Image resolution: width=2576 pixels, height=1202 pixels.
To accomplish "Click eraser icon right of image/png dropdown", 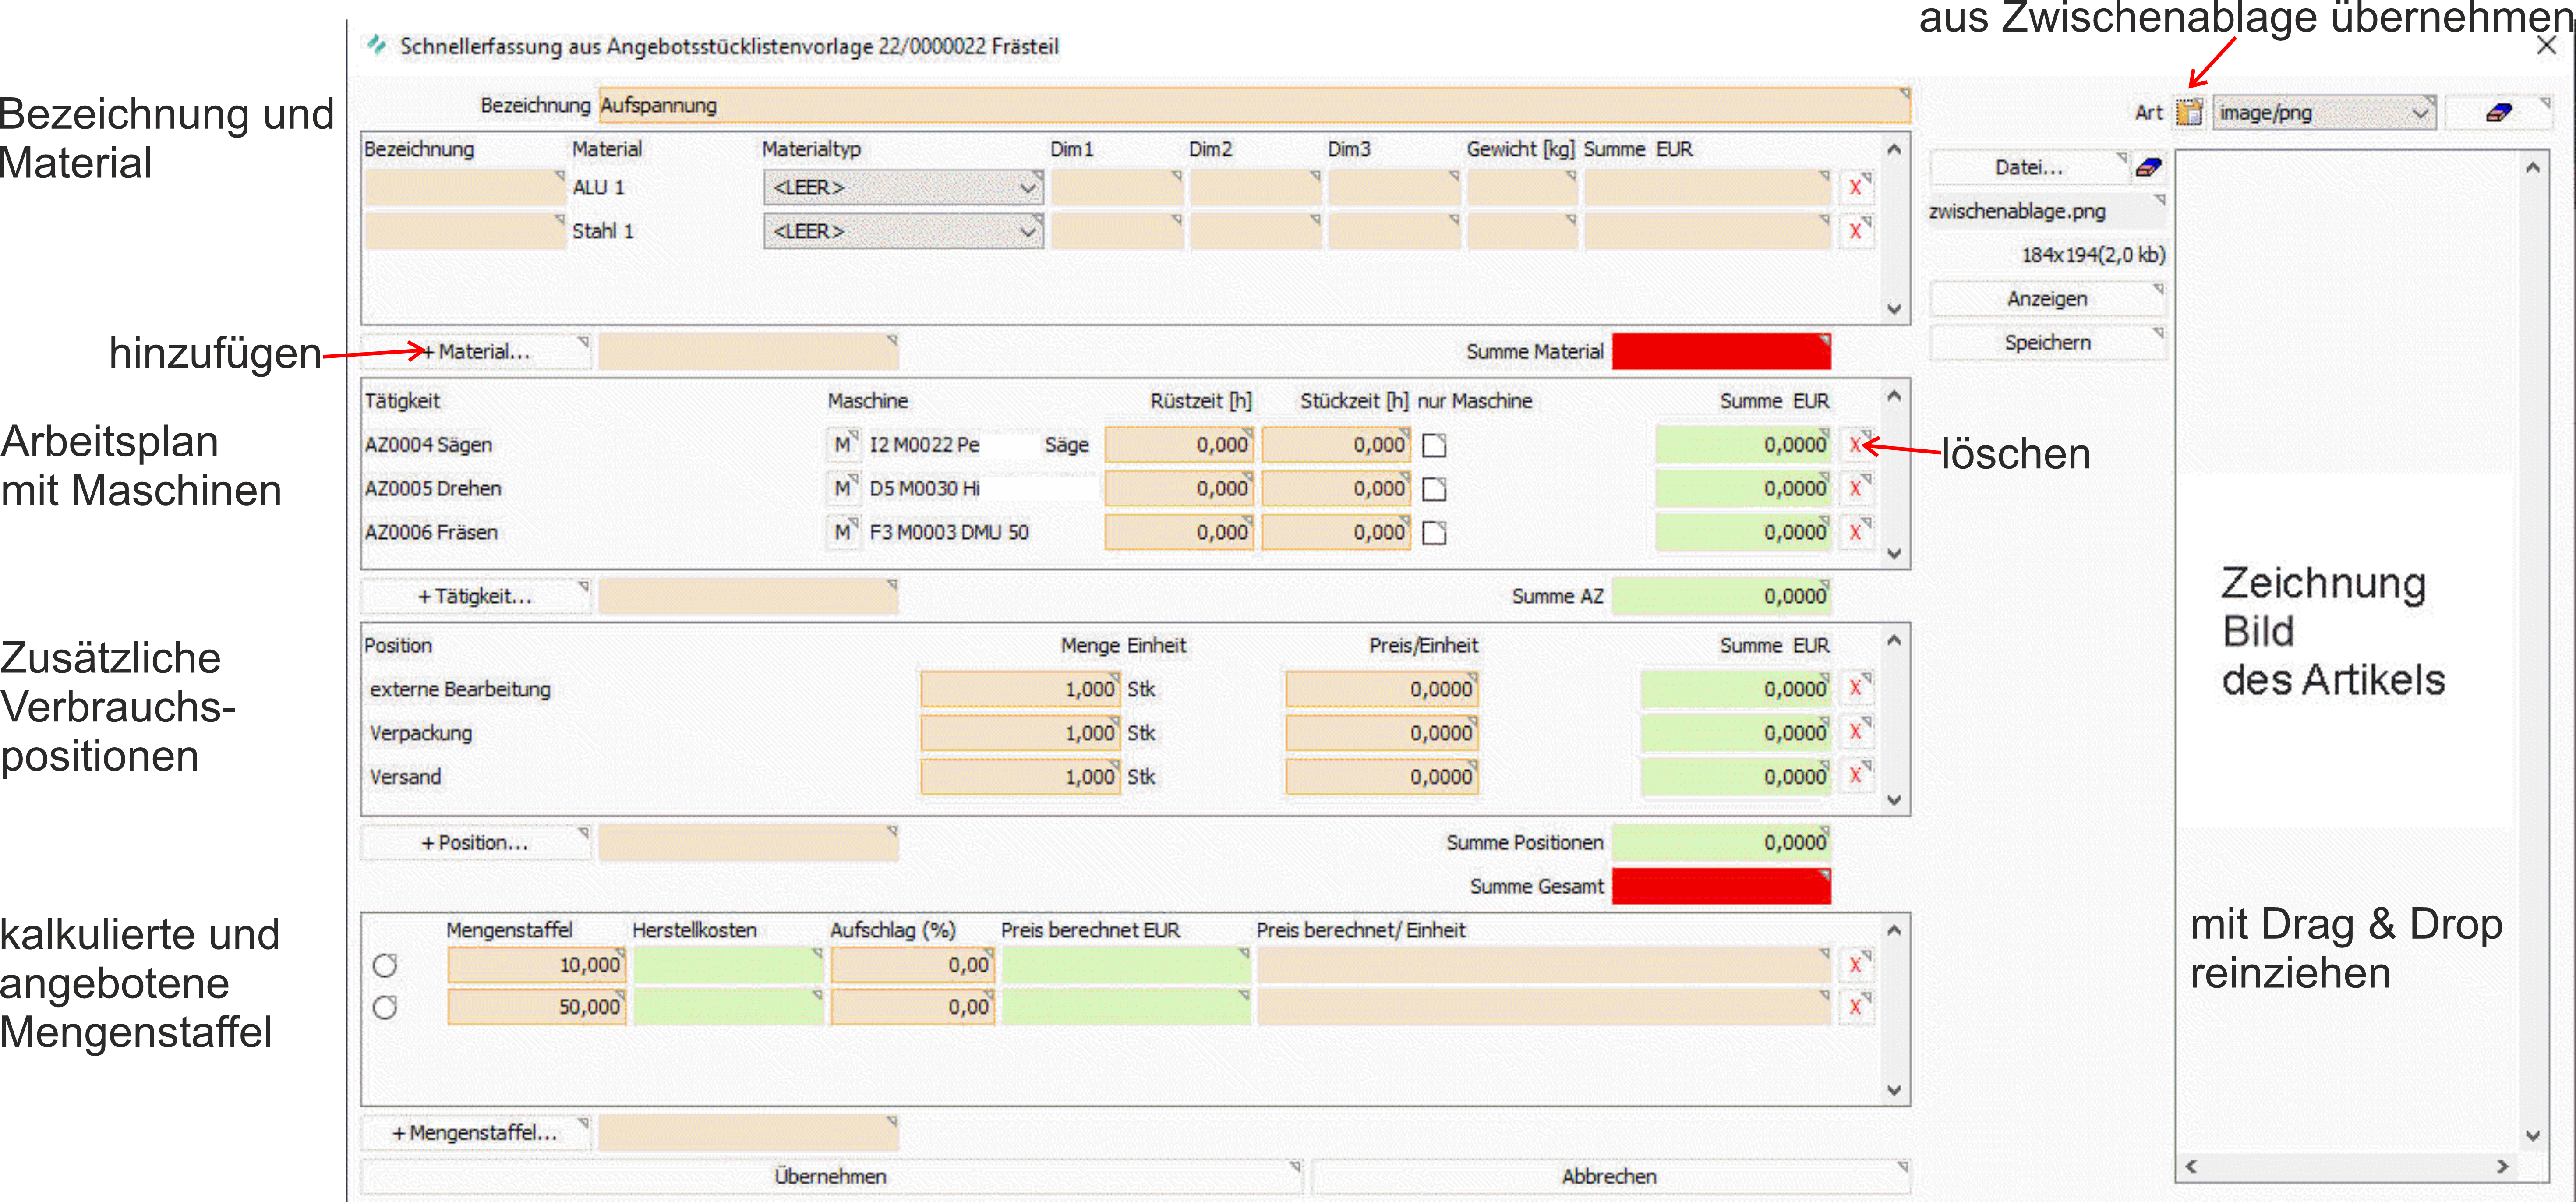I will point(2498,112).
